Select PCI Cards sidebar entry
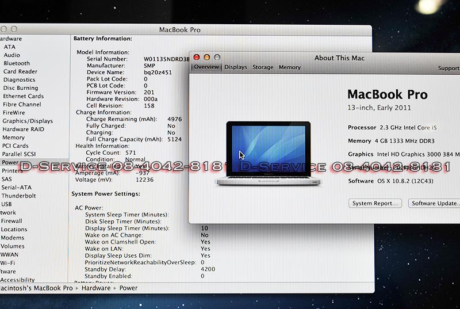This screenshot has height=309, width=460. tap(16, 146)
